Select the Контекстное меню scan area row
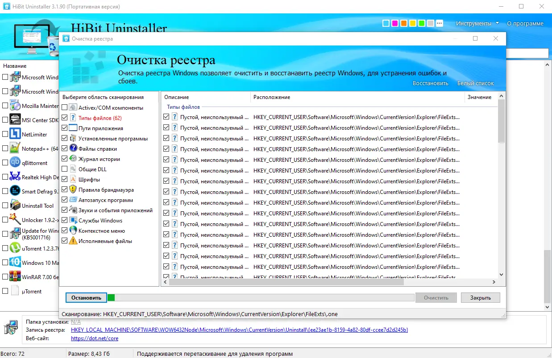Viewport: 552px width, 358px height. 109,231
